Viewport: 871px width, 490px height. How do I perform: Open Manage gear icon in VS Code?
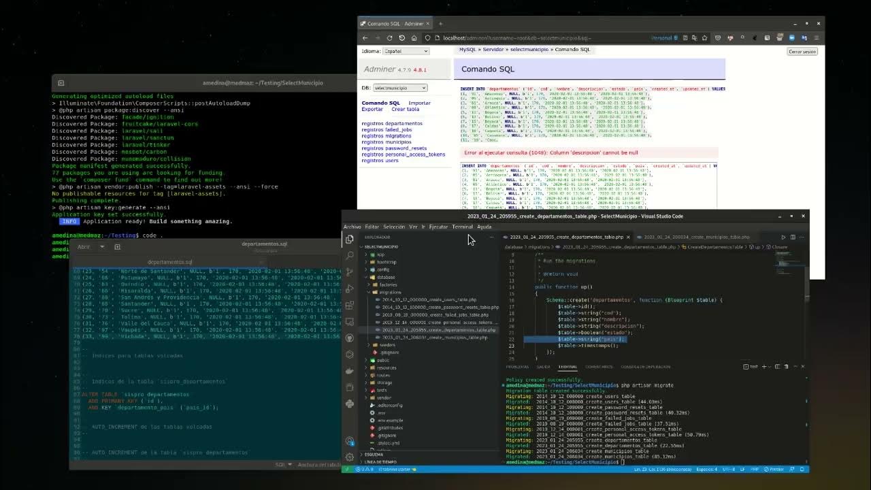pyautogui.click(x=349, y=457)
